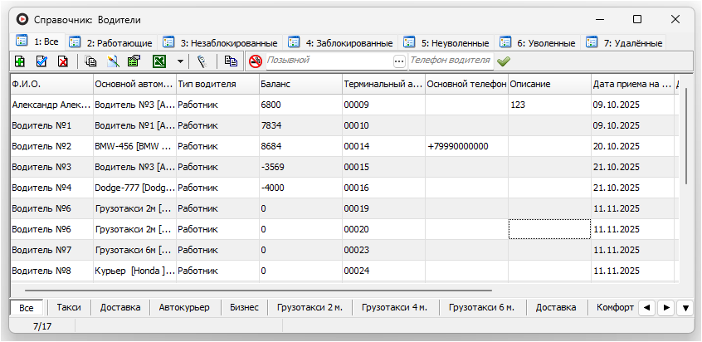The width and height of the screenshot is (702, 342).
Task: Select the Грузотакси 2 м. group tab
Action: pyautogui.click(x=310, y=307)
